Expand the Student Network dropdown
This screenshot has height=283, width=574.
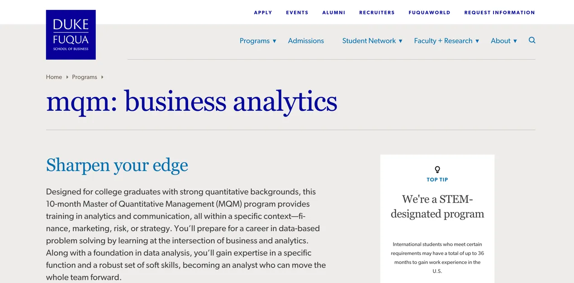click(372, 41)
